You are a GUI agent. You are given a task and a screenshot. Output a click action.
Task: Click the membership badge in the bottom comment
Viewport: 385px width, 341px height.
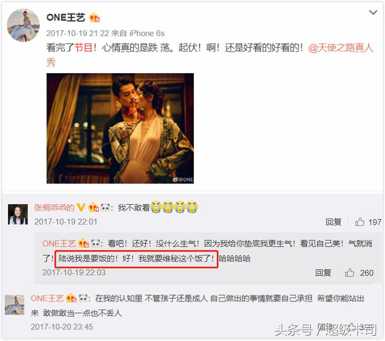[71, 298]
